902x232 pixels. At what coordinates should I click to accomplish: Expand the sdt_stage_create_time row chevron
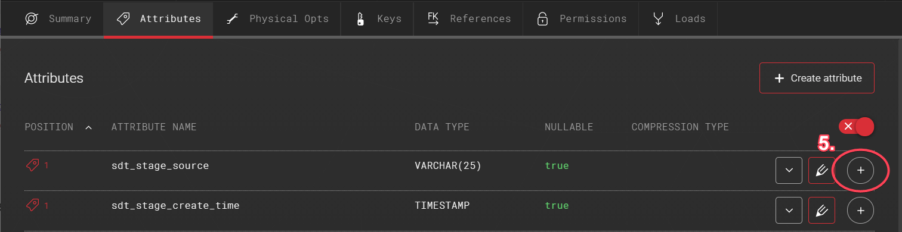(789, 211)
